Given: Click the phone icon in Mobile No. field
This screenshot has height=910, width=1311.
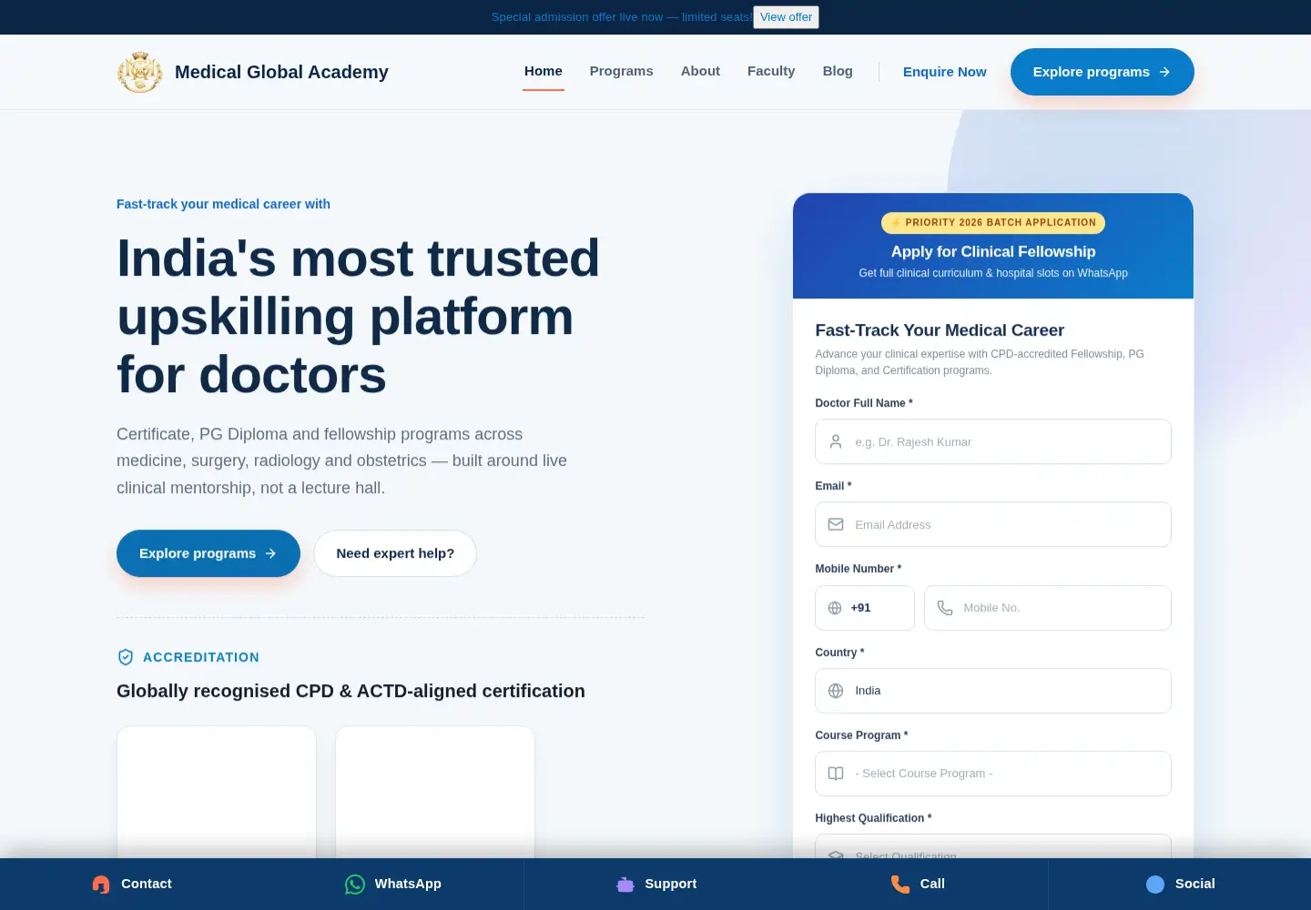Looking at the screenshot, I should coord(945,608).
